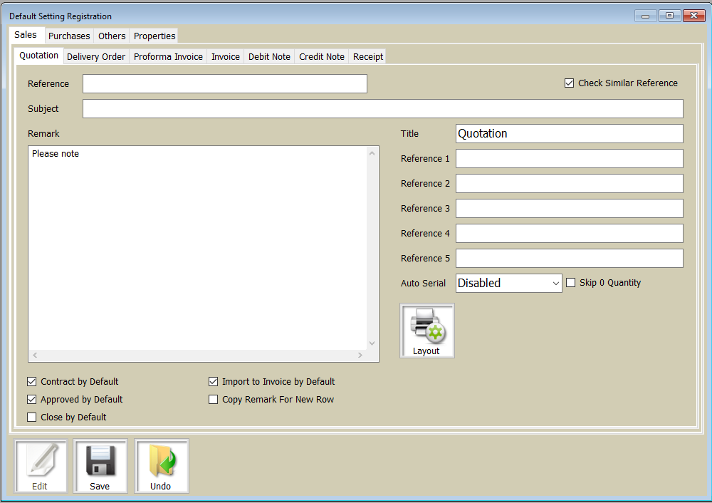Focus the Reference 3 input field

[570, 208]
